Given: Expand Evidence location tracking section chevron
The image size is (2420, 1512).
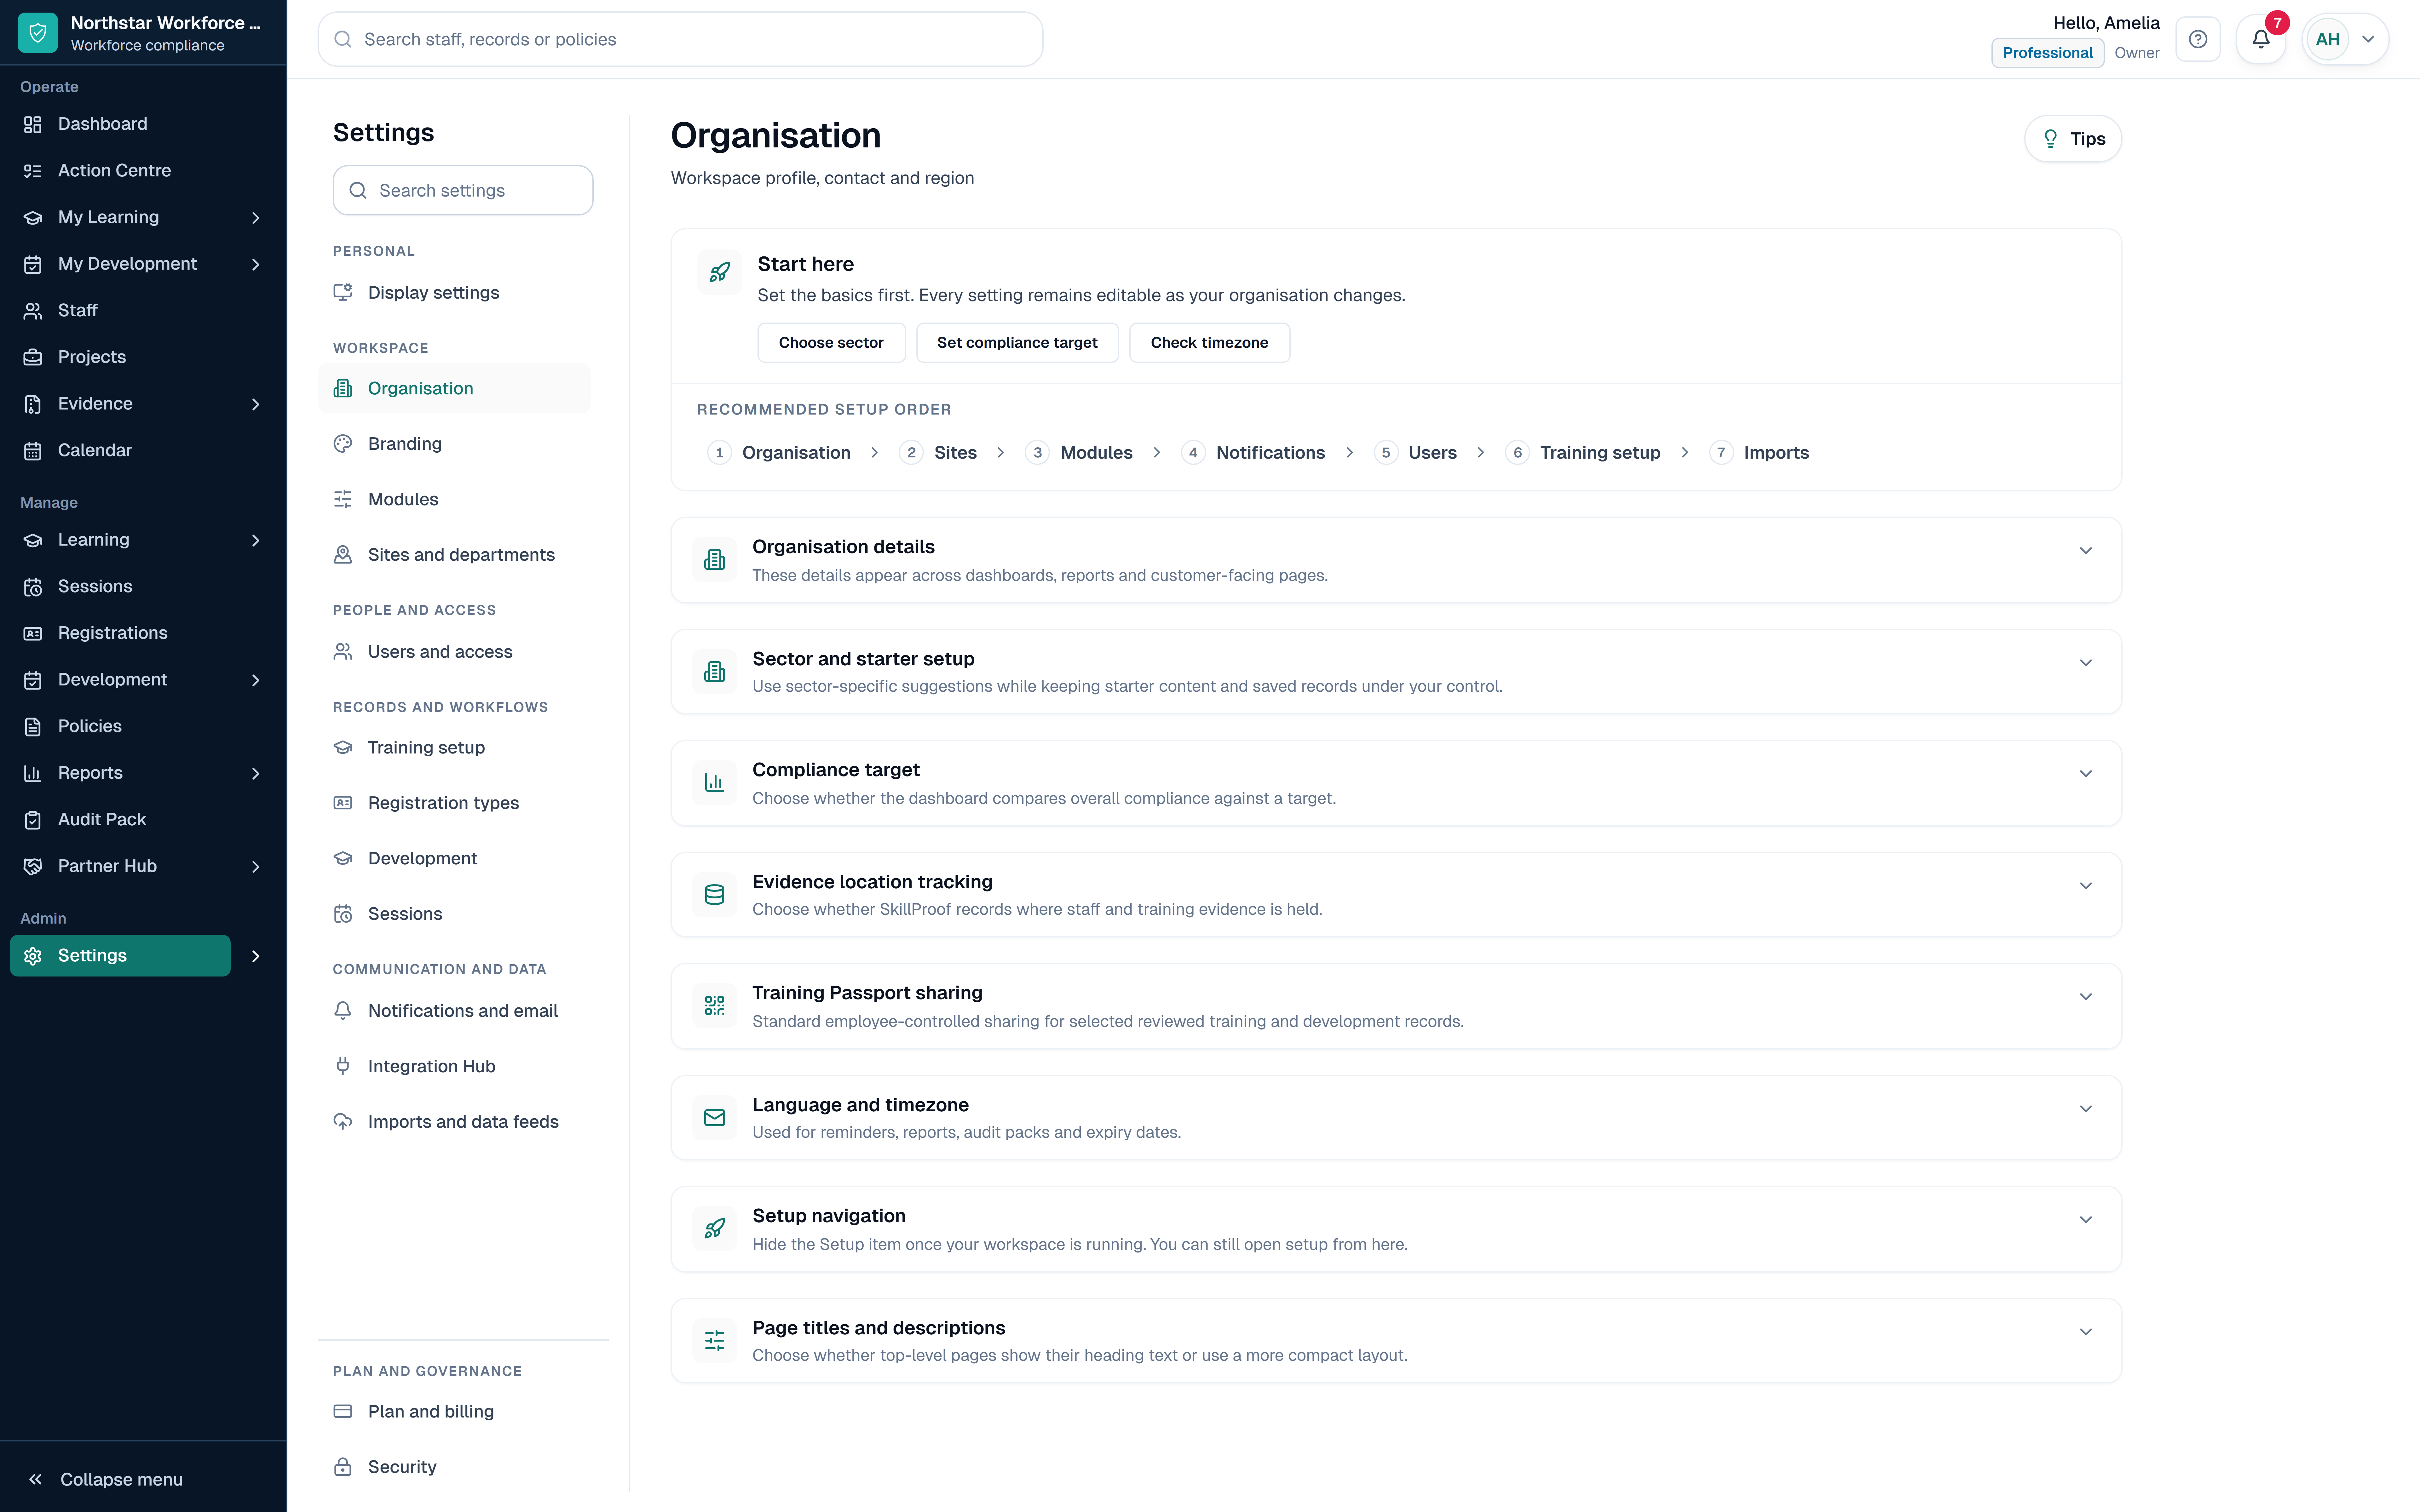Looking at the screenshot, I should coord(2086,886).
